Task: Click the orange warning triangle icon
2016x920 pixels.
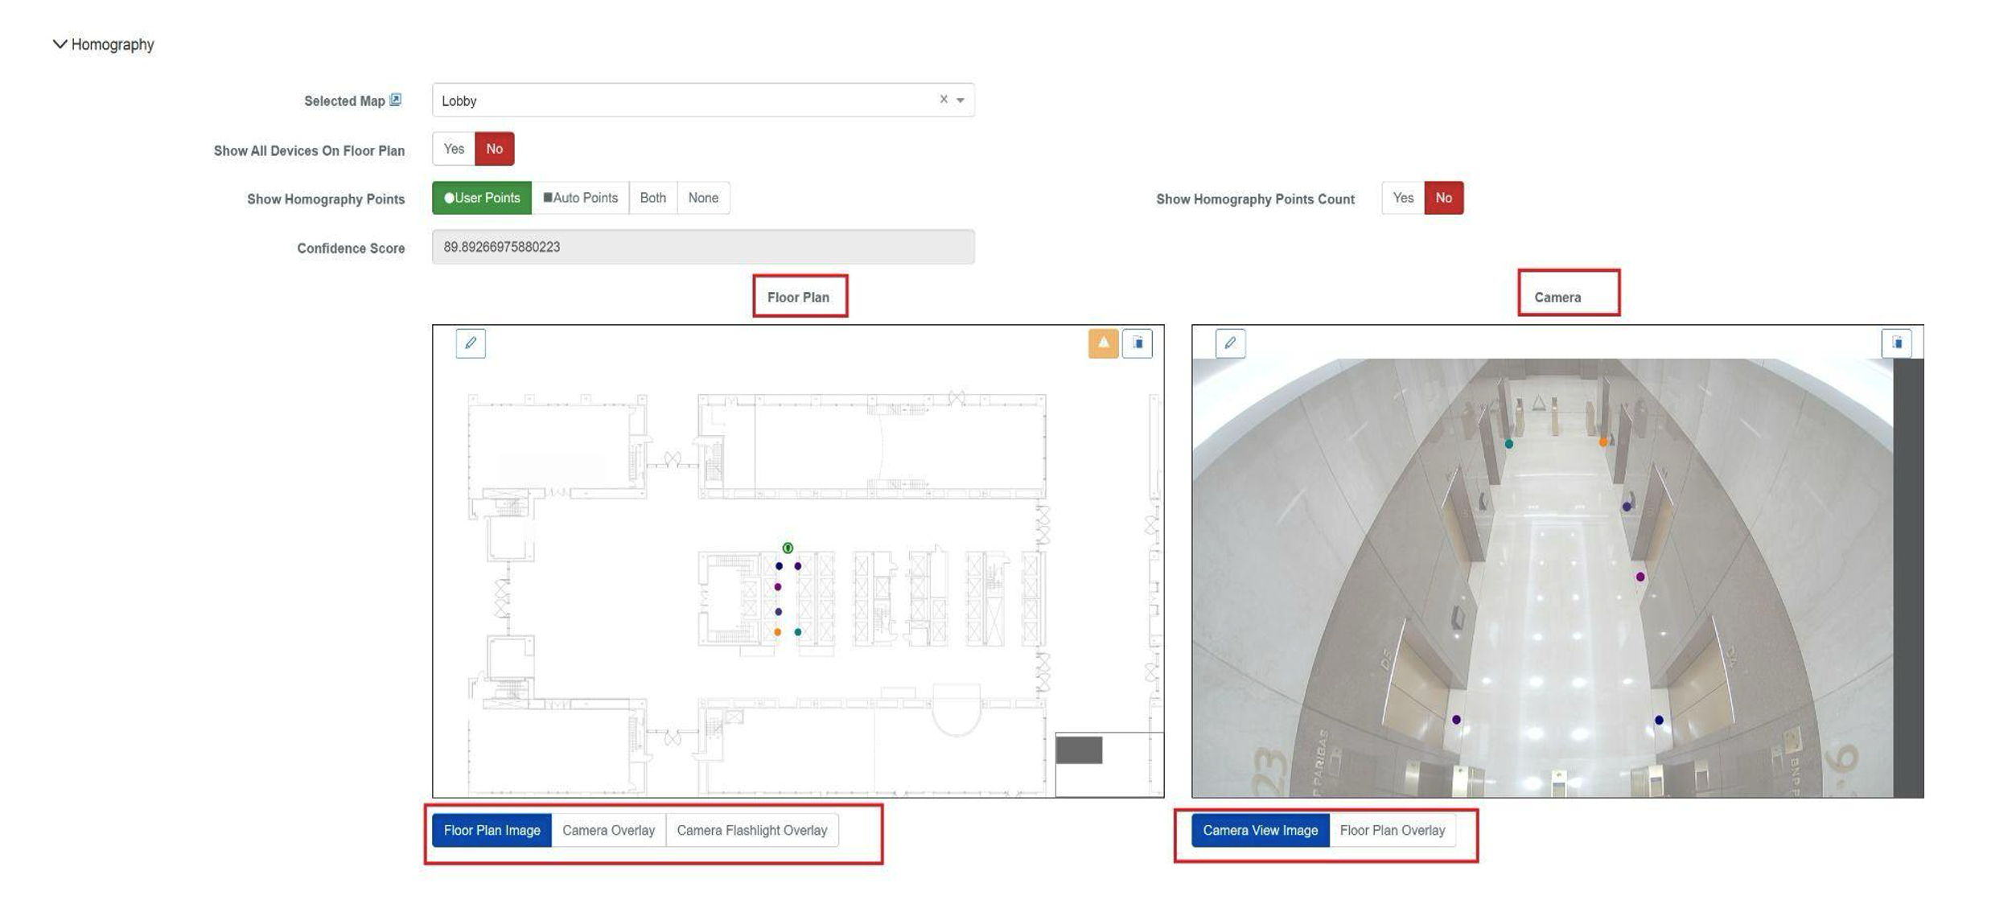Action: pos(1103,343)
